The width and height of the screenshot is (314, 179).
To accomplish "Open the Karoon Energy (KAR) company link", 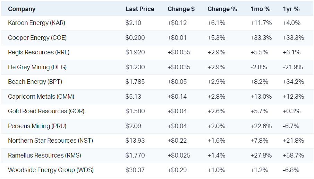I will coord(36,23).
